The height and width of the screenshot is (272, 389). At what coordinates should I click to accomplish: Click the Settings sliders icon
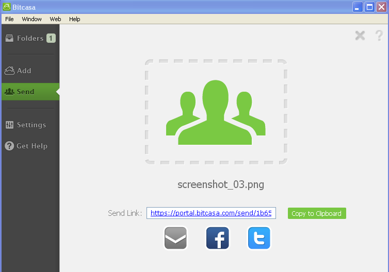[x=9, y=125]
